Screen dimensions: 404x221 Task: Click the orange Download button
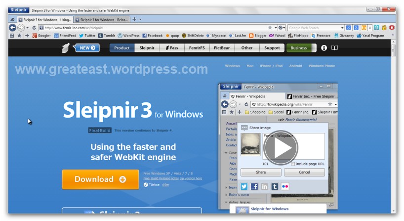pyautogui.click(x=100, y=179)
